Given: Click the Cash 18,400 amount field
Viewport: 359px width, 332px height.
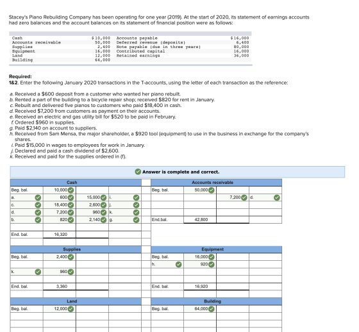Looking at the screenshot, I should point(60,205).
